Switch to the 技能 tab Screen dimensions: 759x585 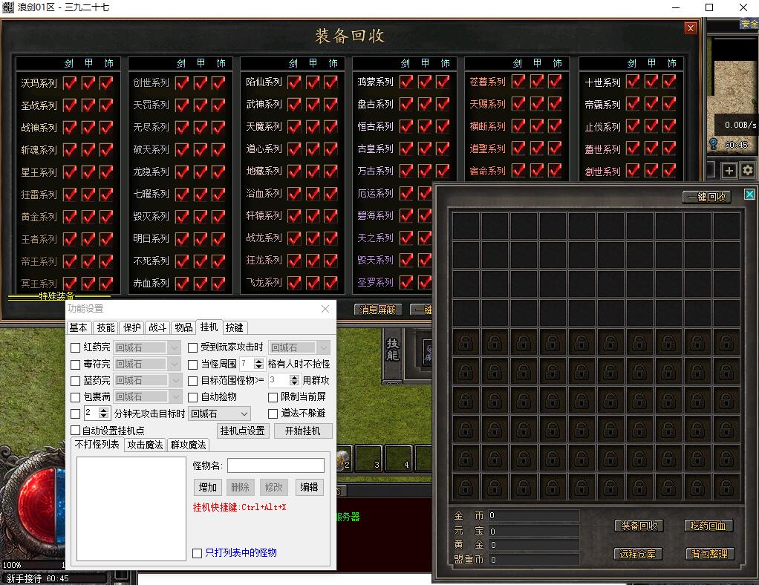pyautogui.click(x=105, y=327)
